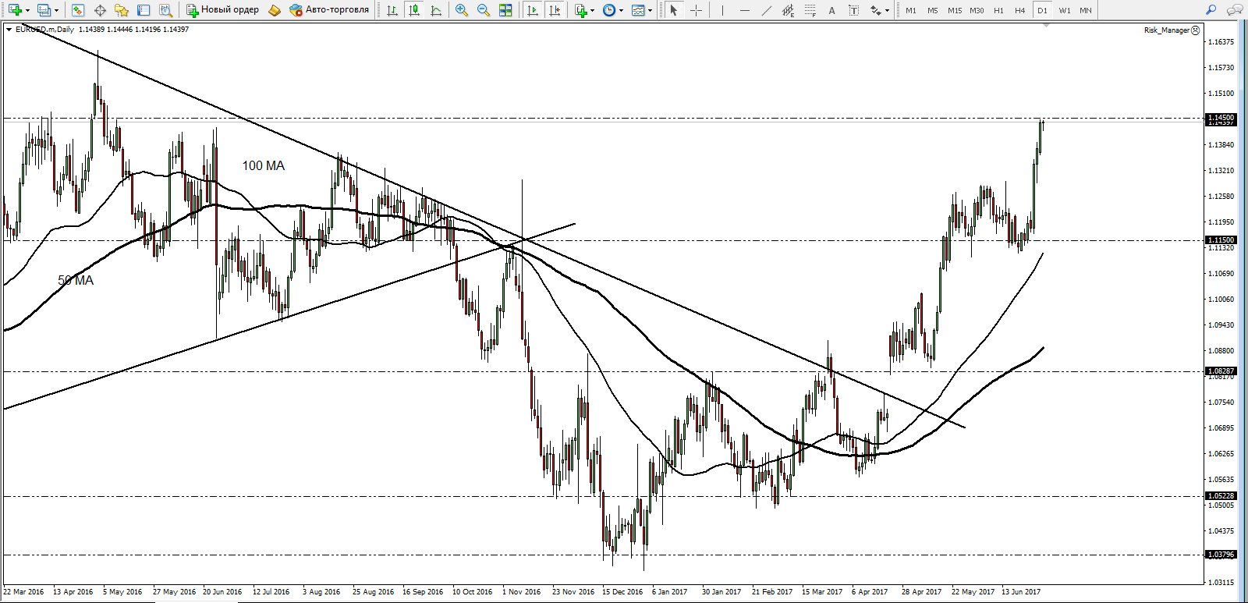The image size is (1248, 603).
Task: Switch to bar chart display
Action: coord(392,10)
